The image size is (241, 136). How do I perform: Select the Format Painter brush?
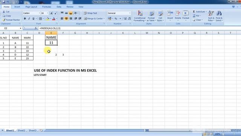(x=4, y=20)
